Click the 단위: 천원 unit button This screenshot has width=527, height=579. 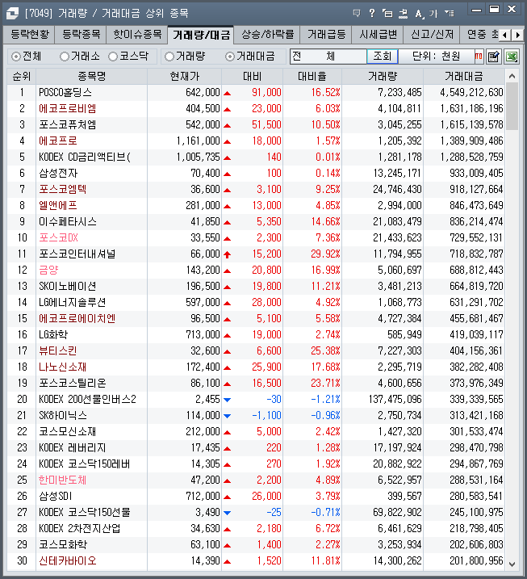coord(437,57)
